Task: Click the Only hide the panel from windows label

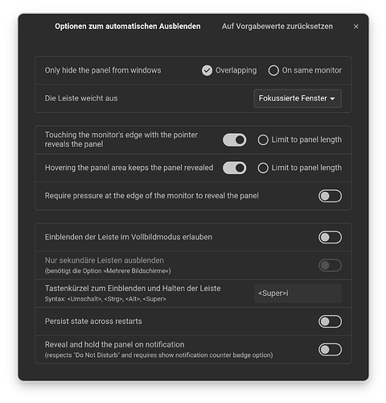Action: click(103, 70)
